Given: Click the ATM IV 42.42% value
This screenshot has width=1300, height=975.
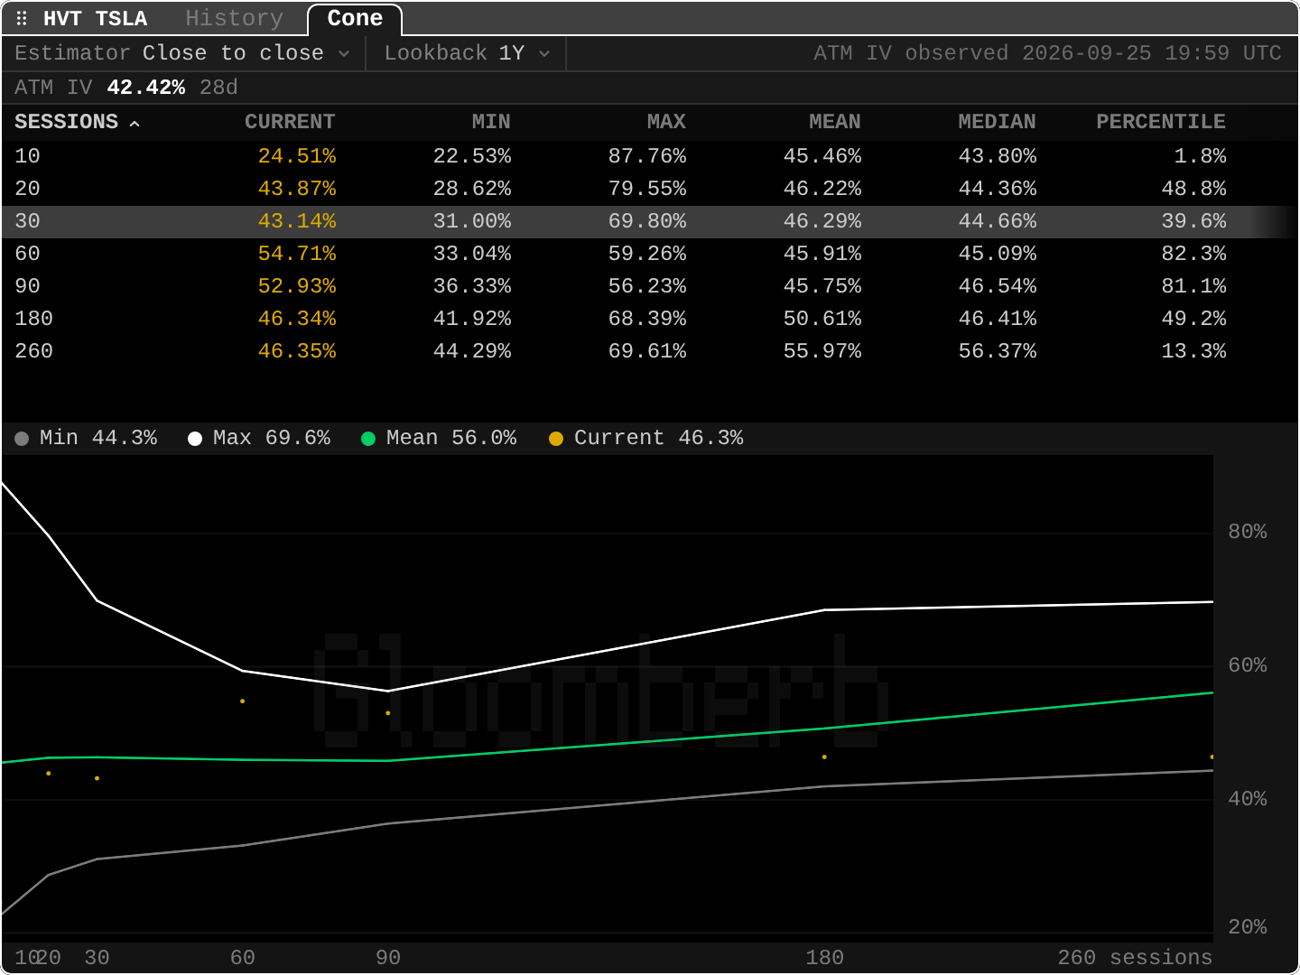Looking at the screenshot, I should (x=146, y=88).
